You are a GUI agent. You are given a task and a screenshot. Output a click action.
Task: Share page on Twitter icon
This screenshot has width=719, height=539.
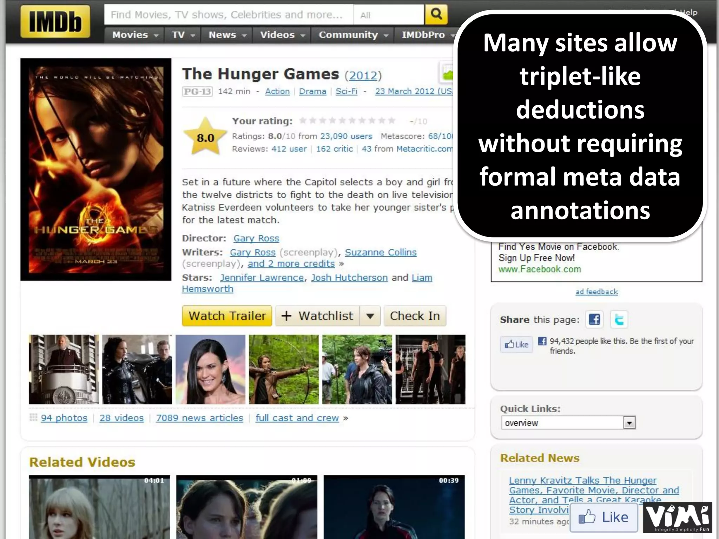[x=619, y=319]
